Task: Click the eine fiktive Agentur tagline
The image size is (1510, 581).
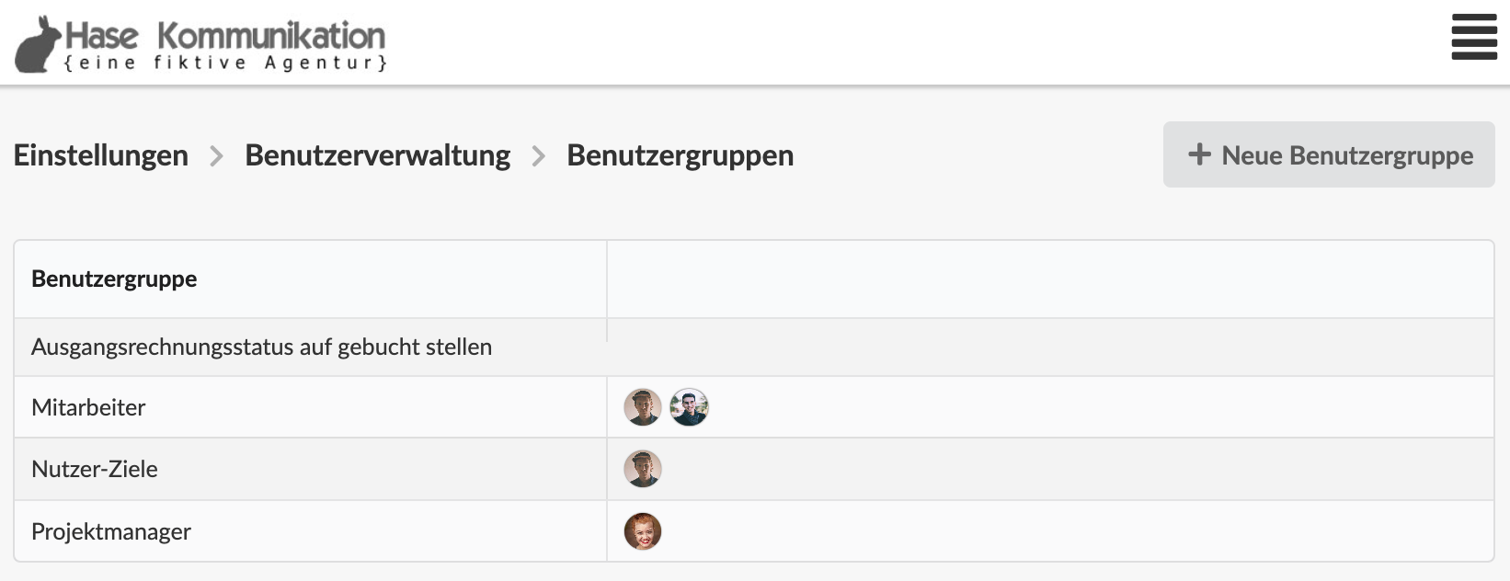Action: pyautogui.click(x=225, y=63)
